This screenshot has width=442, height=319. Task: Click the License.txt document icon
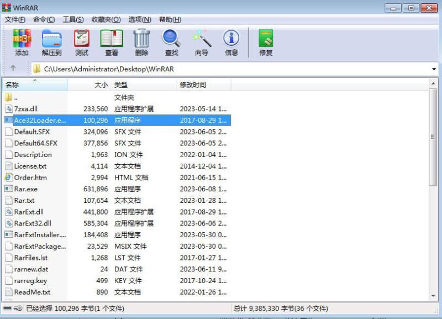pyautogui.click(x=9, y=166)
